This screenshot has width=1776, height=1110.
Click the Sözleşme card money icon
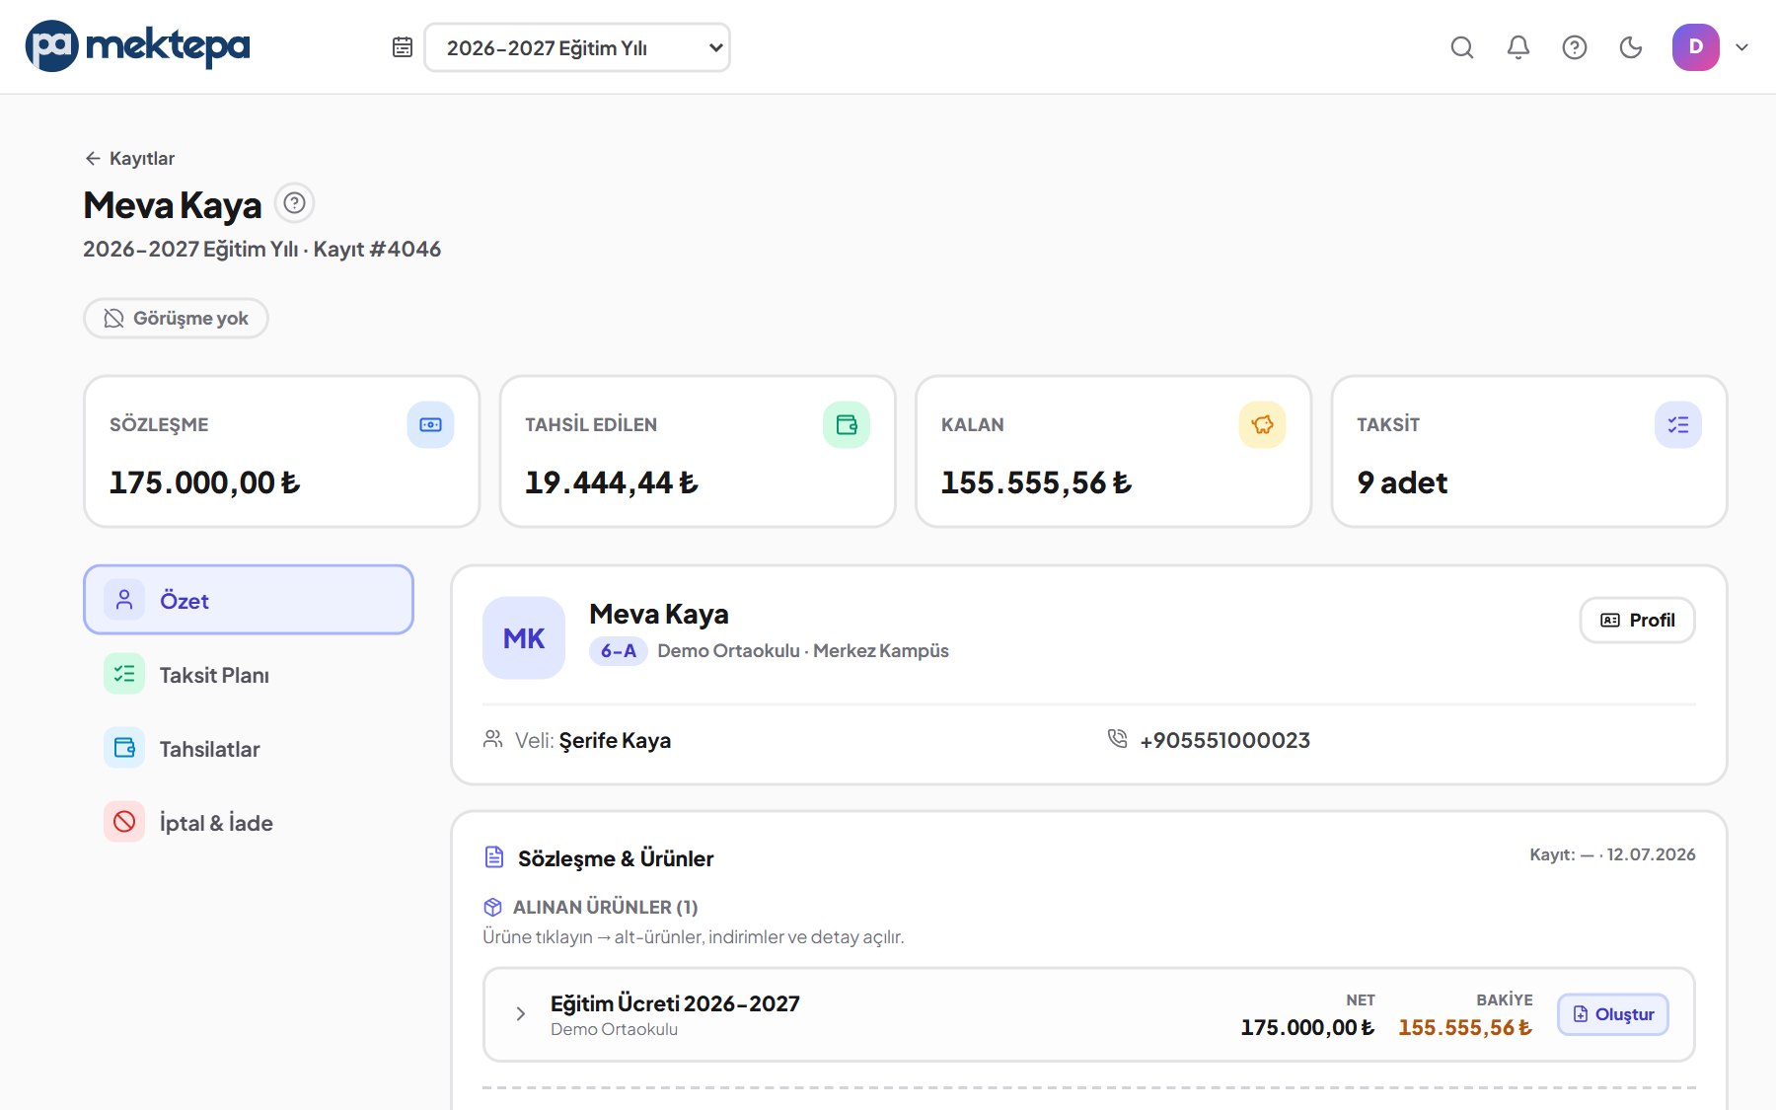[431, 424]
